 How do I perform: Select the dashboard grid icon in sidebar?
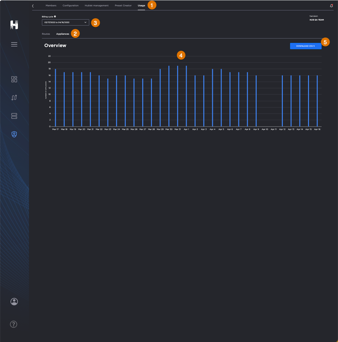click(14, 79)
